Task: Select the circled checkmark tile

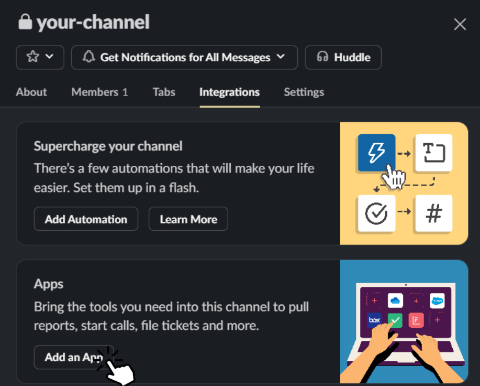Action: pyautogui.click(x=376, y=213)
